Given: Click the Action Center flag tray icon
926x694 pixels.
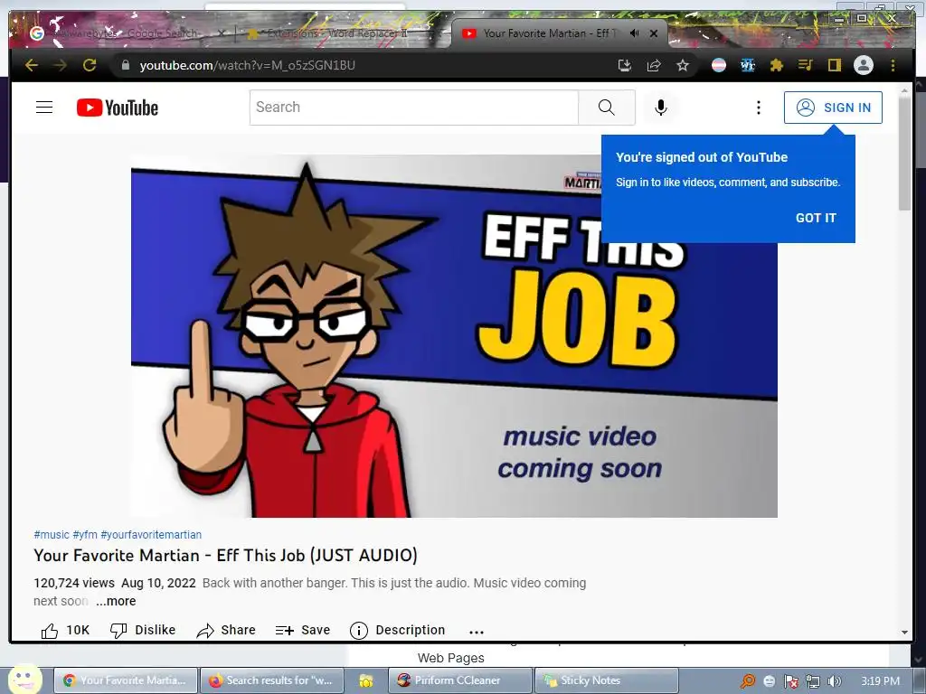Looking at the screenshot, I should click(x=791, y=681).
